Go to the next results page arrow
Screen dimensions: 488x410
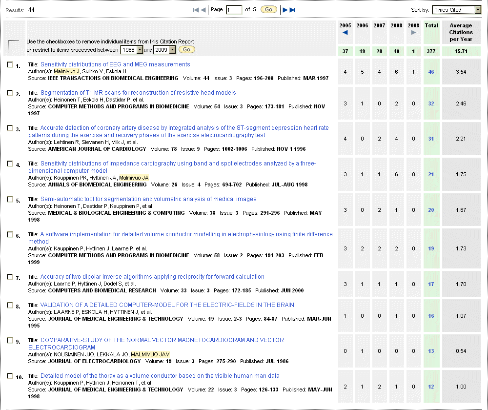[285, 10]
